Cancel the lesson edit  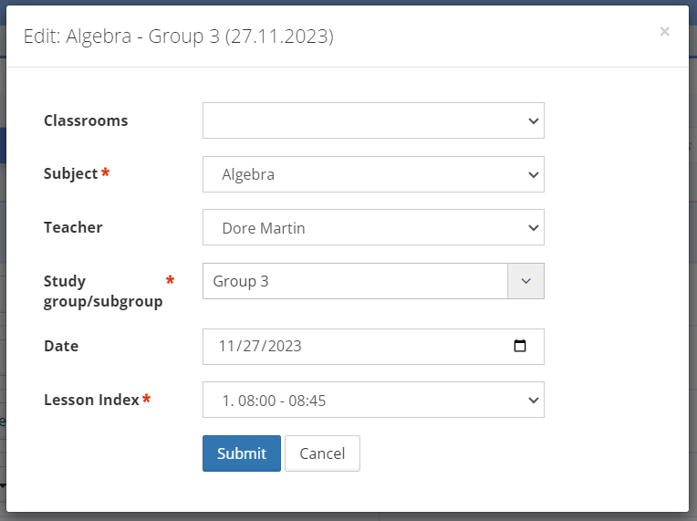322,453
